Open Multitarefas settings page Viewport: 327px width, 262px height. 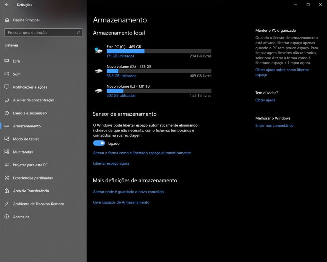pyautogui.click(x=43, y=152)
